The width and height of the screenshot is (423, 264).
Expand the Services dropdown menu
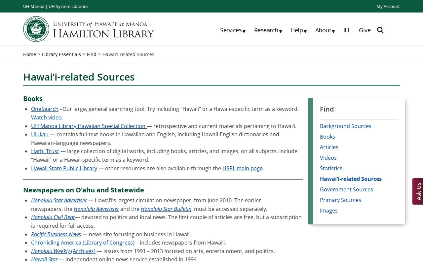click(x=233, y=30)
